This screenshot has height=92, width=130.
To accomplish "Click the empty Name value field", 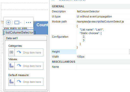I will pyautogui.click(x=103, y=67).
